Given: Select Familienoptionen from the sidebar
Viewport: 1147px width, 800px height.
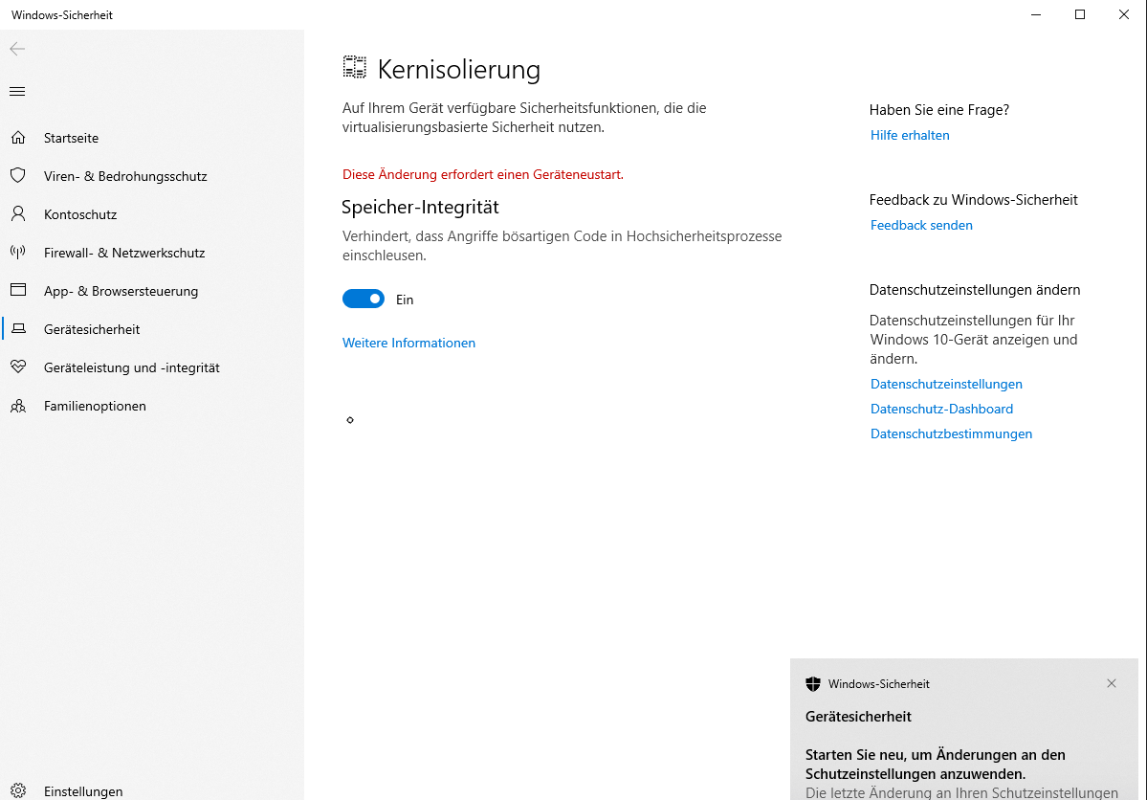Looking at the screenshot, I should click(x=95, y=406).
